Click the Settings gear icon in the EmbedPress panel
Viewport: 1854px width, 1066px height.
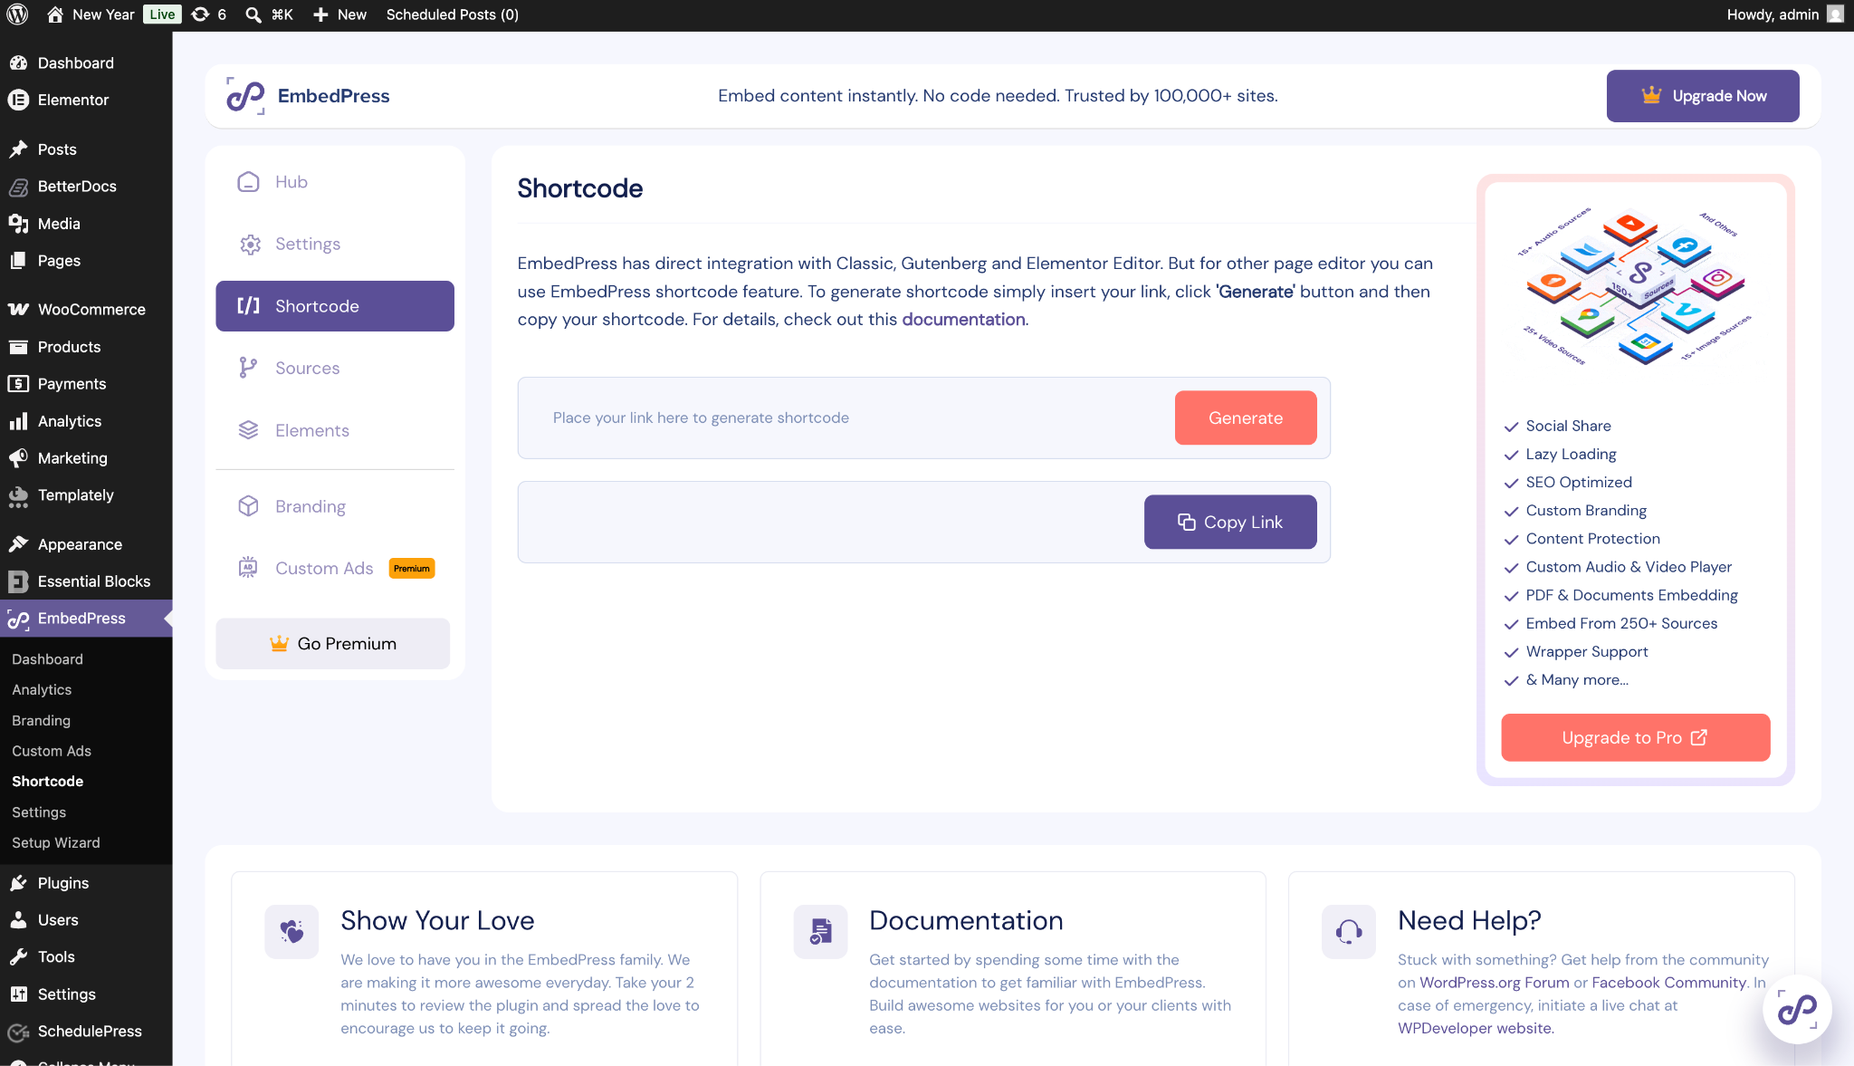[x=249, y=245]
